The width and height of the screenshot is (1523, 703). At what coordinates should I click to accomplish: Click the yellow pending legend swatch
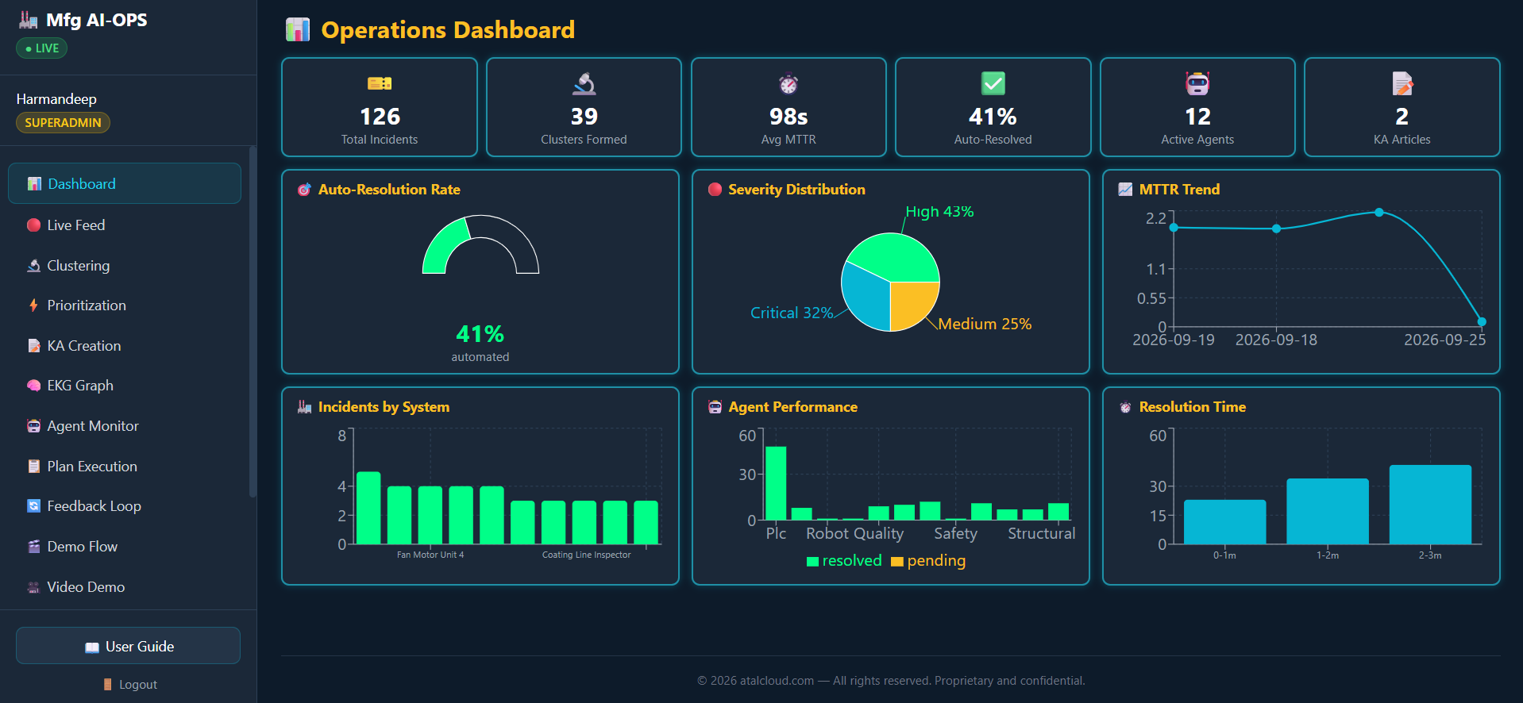pos(897,562)
